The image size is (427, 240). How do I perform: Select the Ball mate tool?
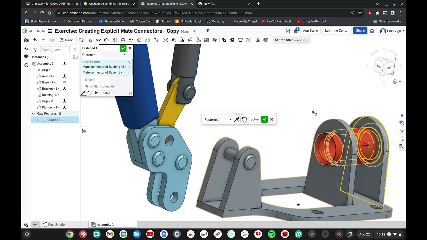tap(139, 40)
